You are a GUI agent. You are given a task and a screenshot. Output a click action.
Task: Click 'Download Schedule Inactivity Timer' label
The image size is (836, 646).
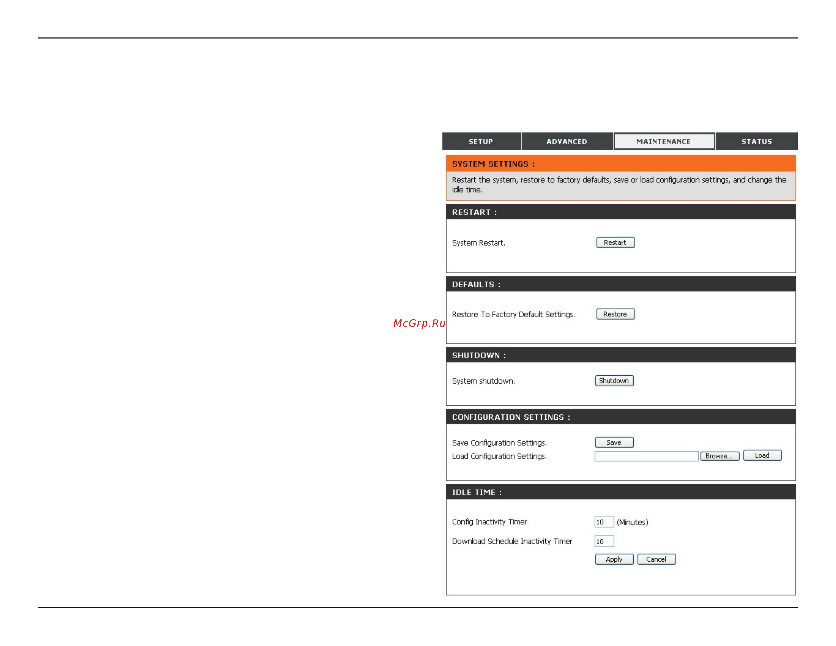pyautogui.click(x=512, y=541)
